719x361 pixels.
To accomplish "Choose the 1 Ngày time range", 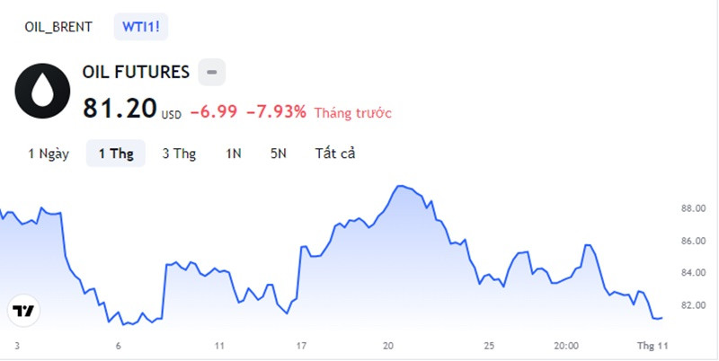I will click(x=49, y=154).
